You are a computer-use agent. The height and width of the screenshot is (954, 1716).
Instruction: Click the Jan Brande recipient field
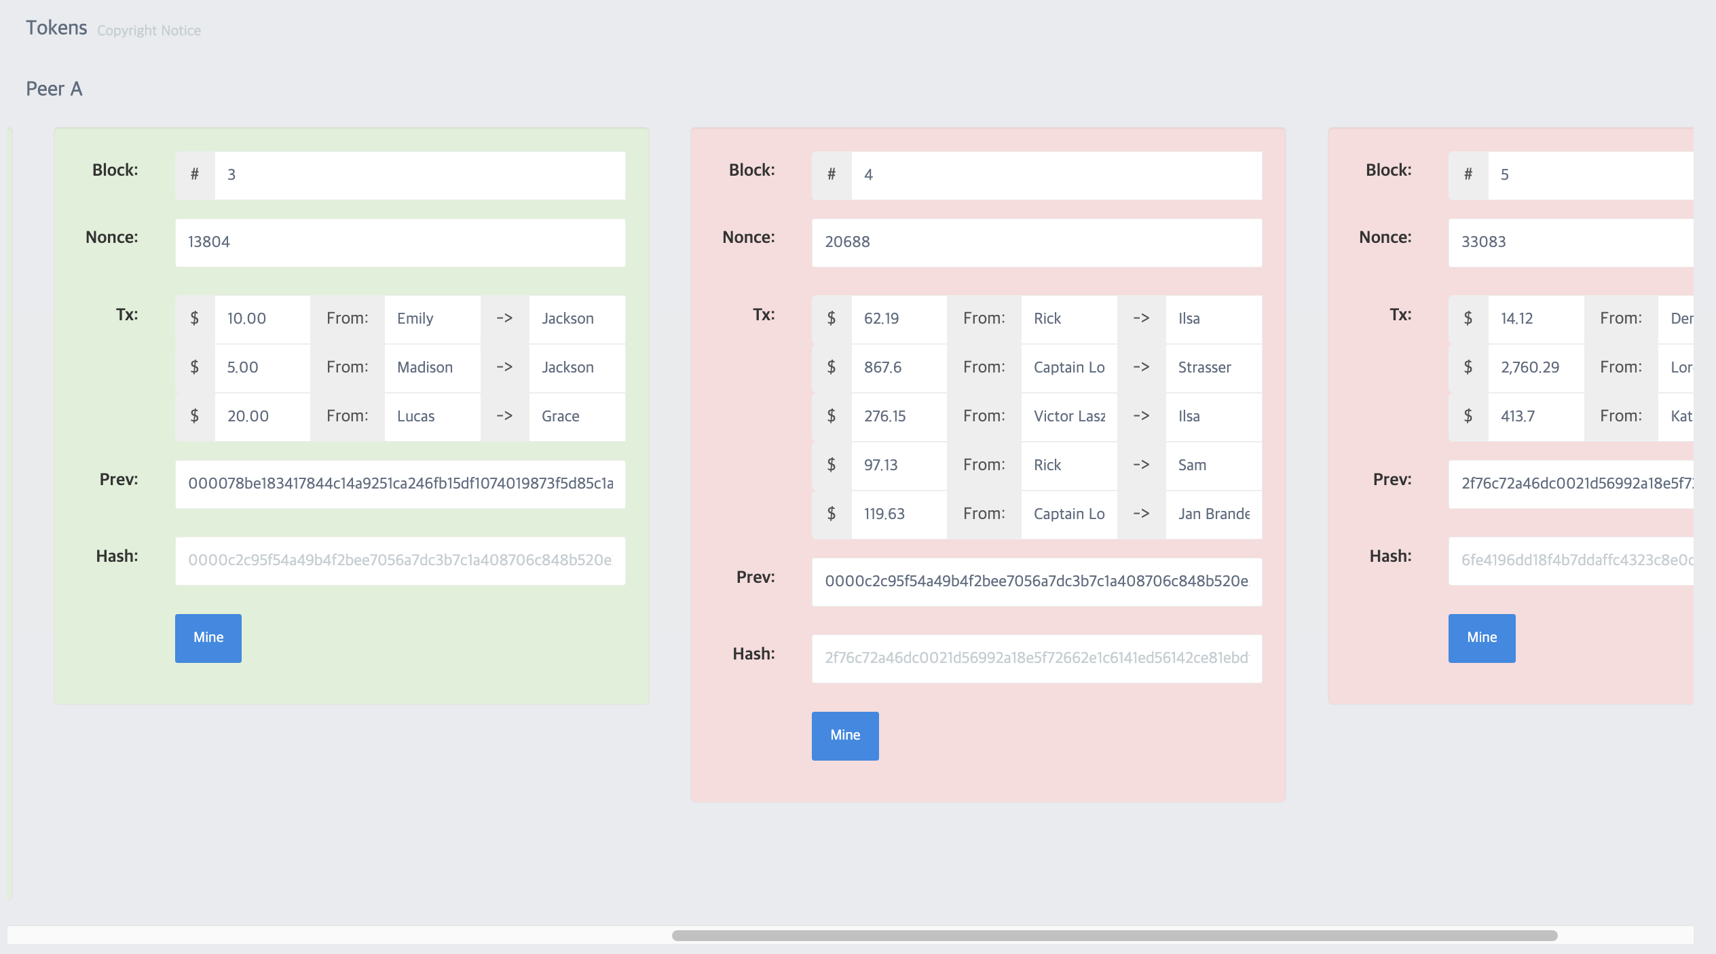click(1213, 514)
